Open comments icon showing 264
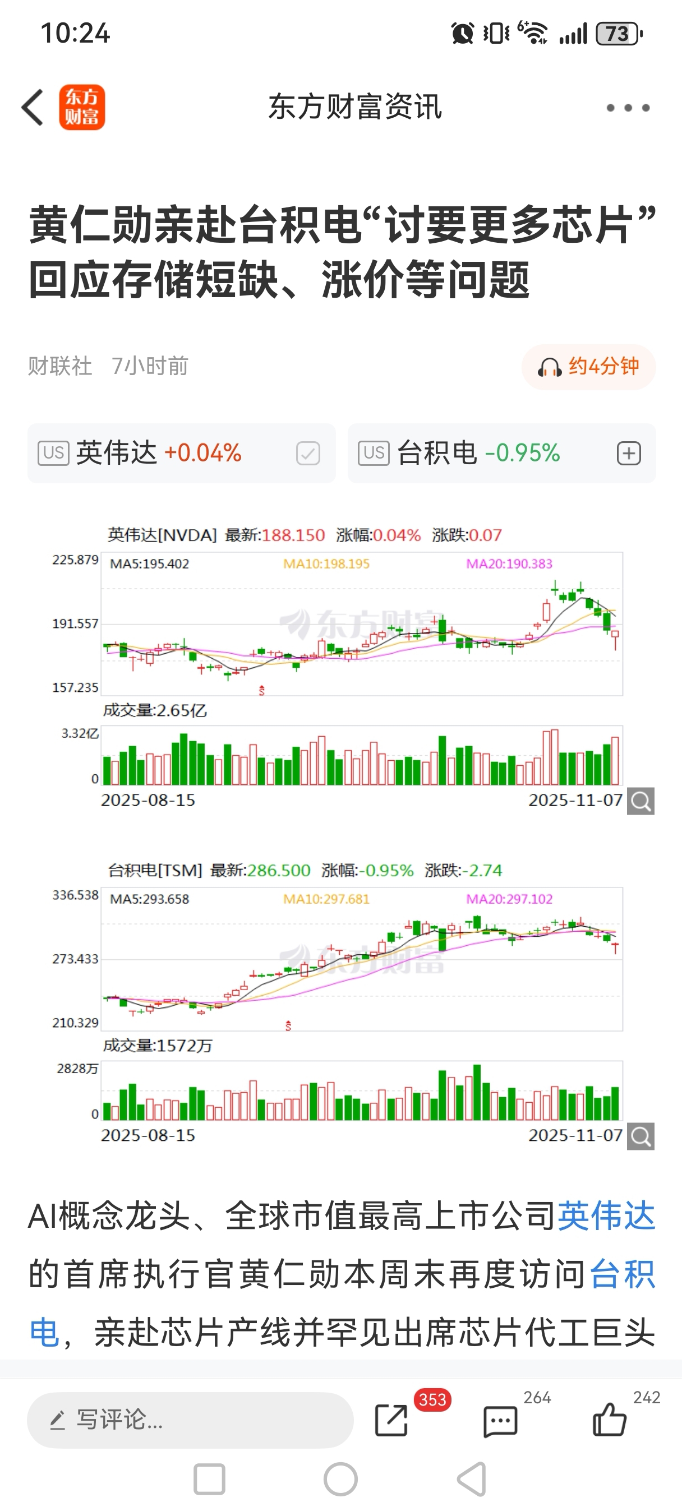This screenshot has height=1507, width=682. [x=500, y=1421]
